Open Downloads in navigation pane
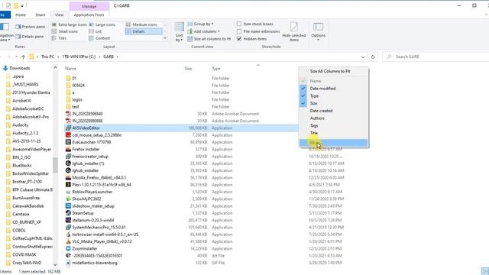 [20, 68]
